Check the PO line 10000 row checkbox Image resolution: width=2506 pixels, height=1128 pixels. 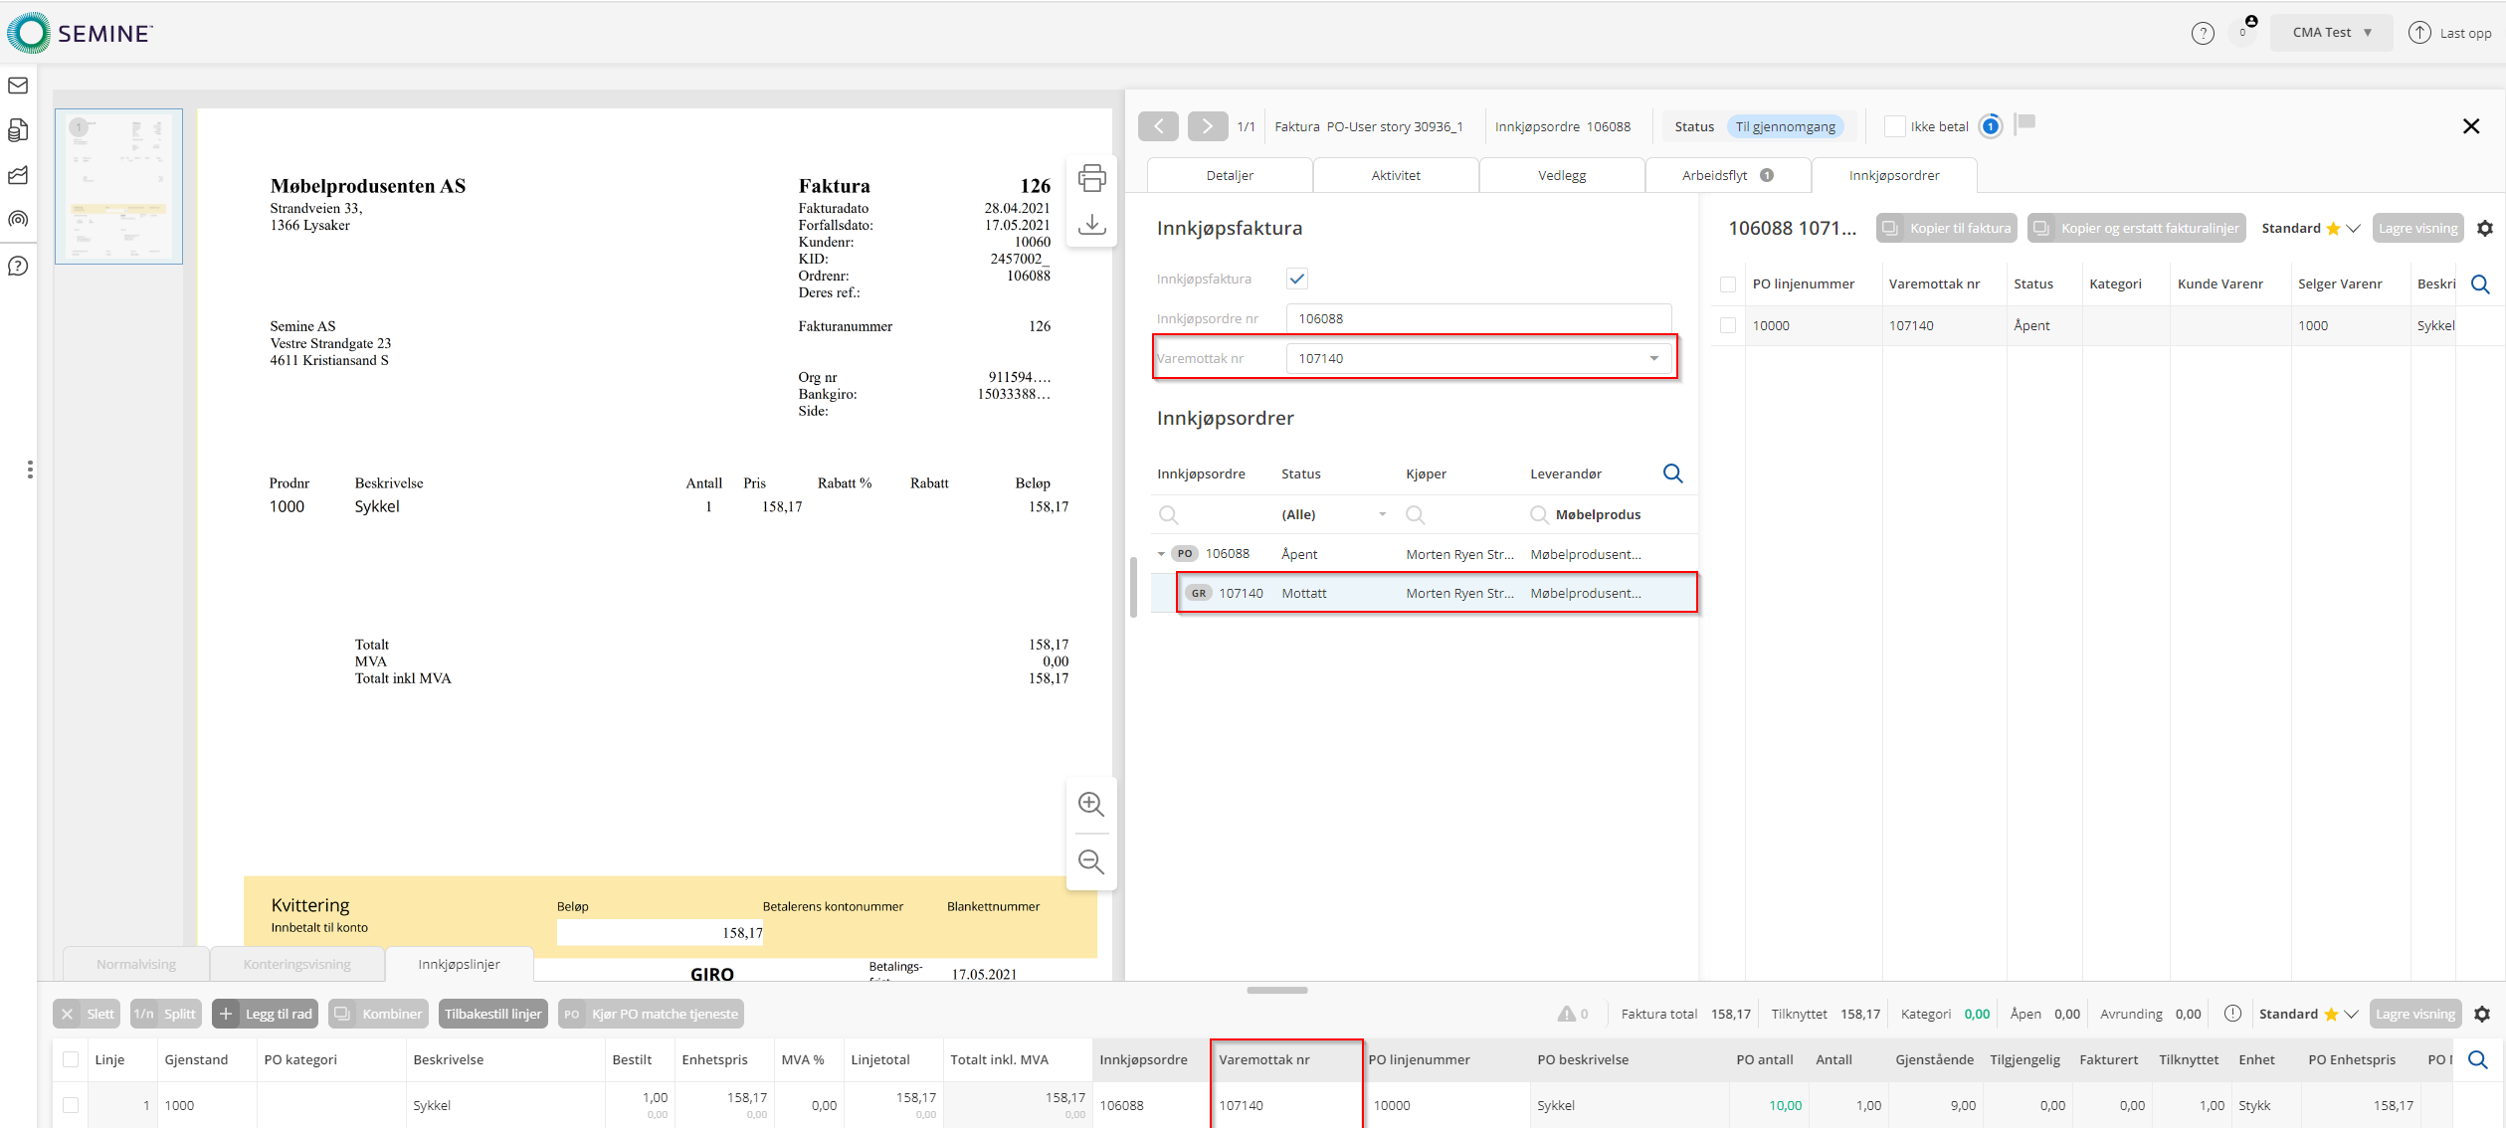(1728, 325)
